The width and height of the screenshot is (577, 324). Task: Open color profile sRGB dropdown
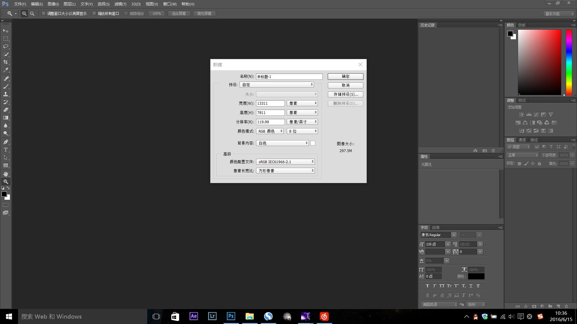pos(285,162)
